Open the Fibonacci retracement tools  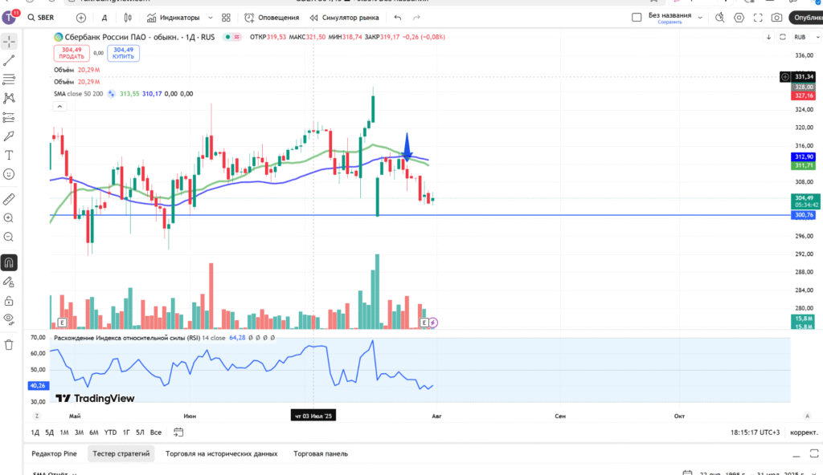(x=9, y=79)
